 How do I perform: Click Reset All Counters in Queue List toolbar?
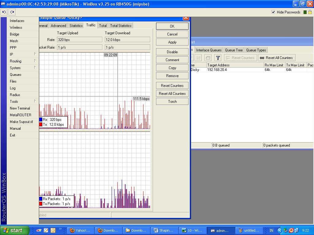(x=277, y=58)
